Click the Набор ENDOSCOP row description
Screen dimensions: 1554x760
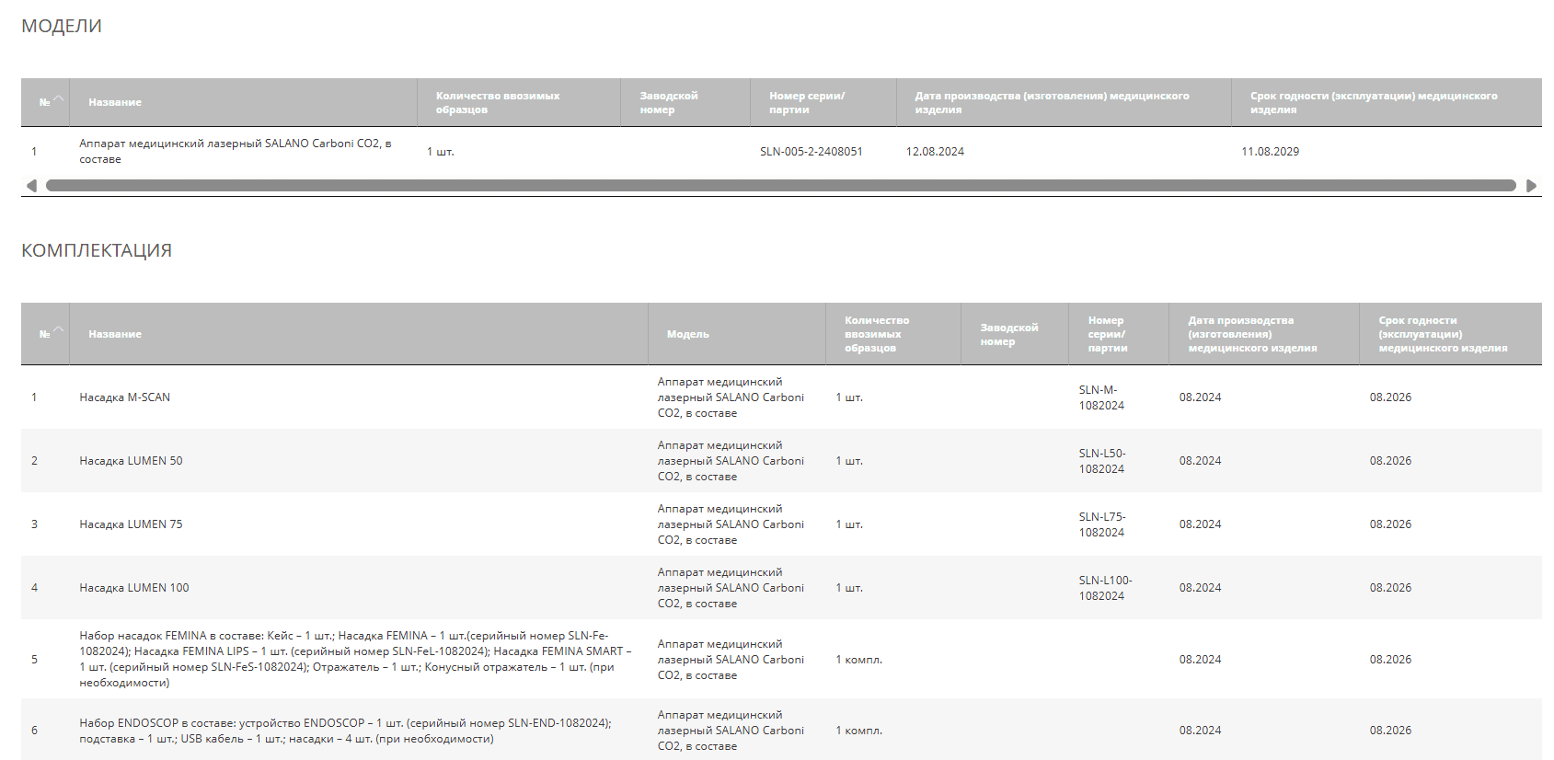click(345, 731)
